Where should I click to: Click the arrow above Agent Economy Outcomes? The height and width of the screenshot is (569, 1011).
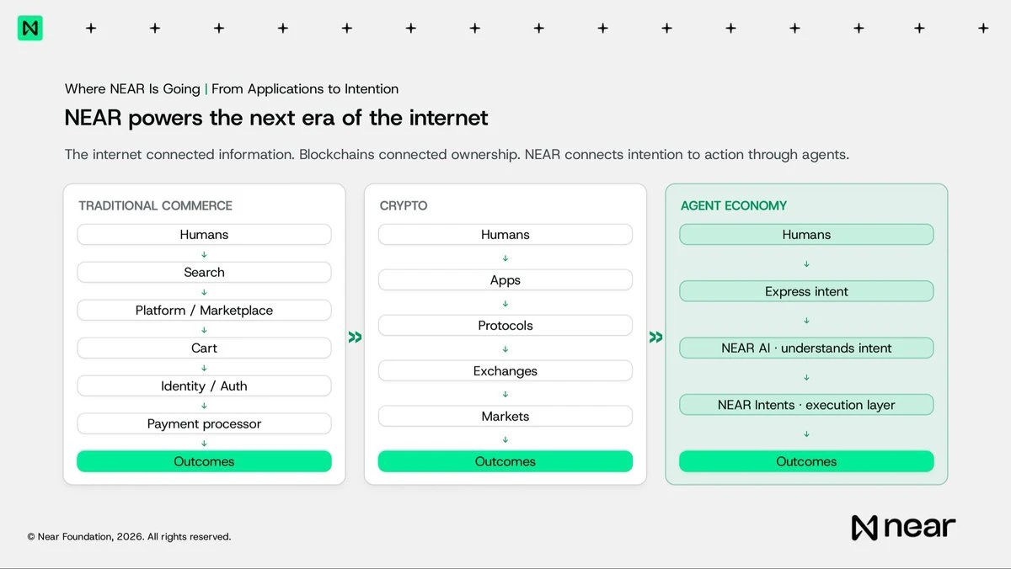(x=806, y=434)
